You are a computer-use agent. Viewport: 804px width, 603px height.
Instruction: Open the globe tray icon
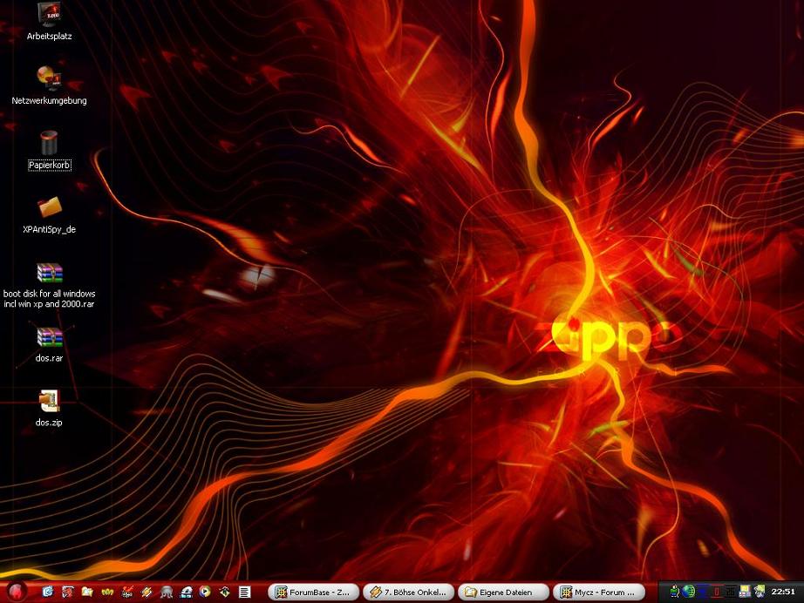pyautogui.click(x=689, y=592)
